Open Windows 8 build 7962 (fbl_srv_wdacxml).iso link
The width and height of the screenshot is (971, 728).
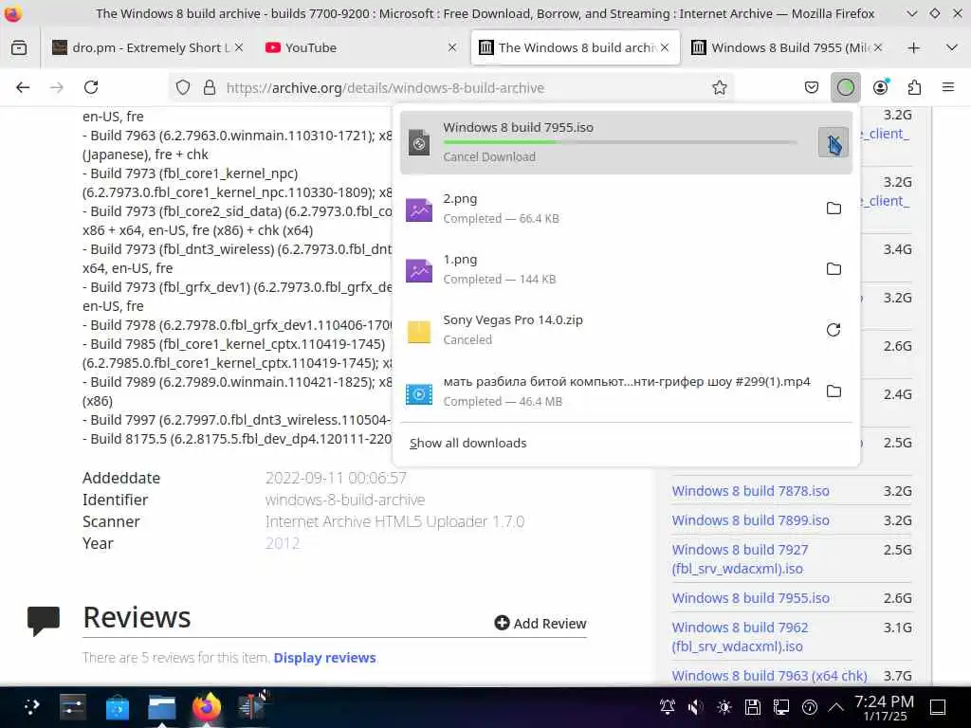[x=740, y=637]
